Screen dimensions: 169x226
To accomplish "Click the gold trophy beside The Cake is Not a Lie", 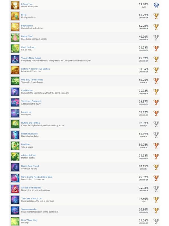I will click(156, 200).
